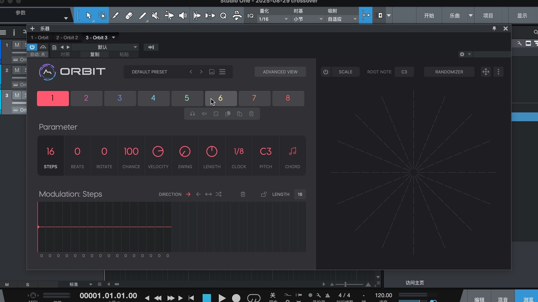Pin the instrument window
This screenshot has width=538, height=302.
tap(494, 29)
